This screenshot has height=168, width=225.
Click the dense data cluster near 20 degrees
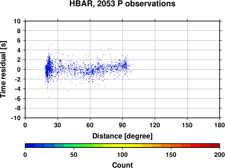coord(48,69)
